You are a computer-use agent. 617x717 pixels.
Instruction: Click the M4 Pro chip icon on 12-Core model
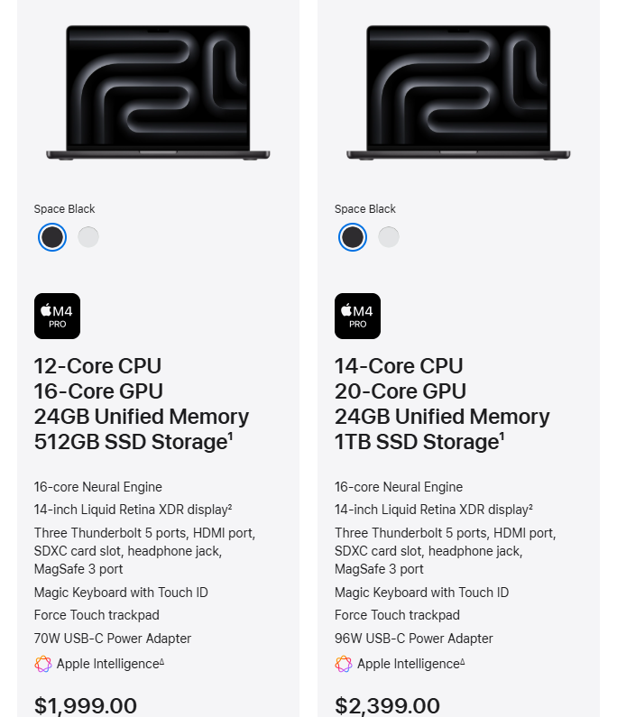[57, 316]
